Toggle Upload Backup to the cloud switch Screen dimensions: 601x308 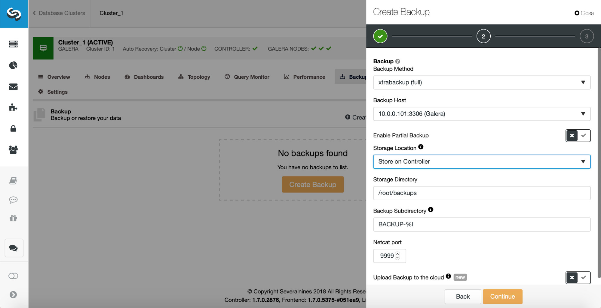[x=578, y=278]
